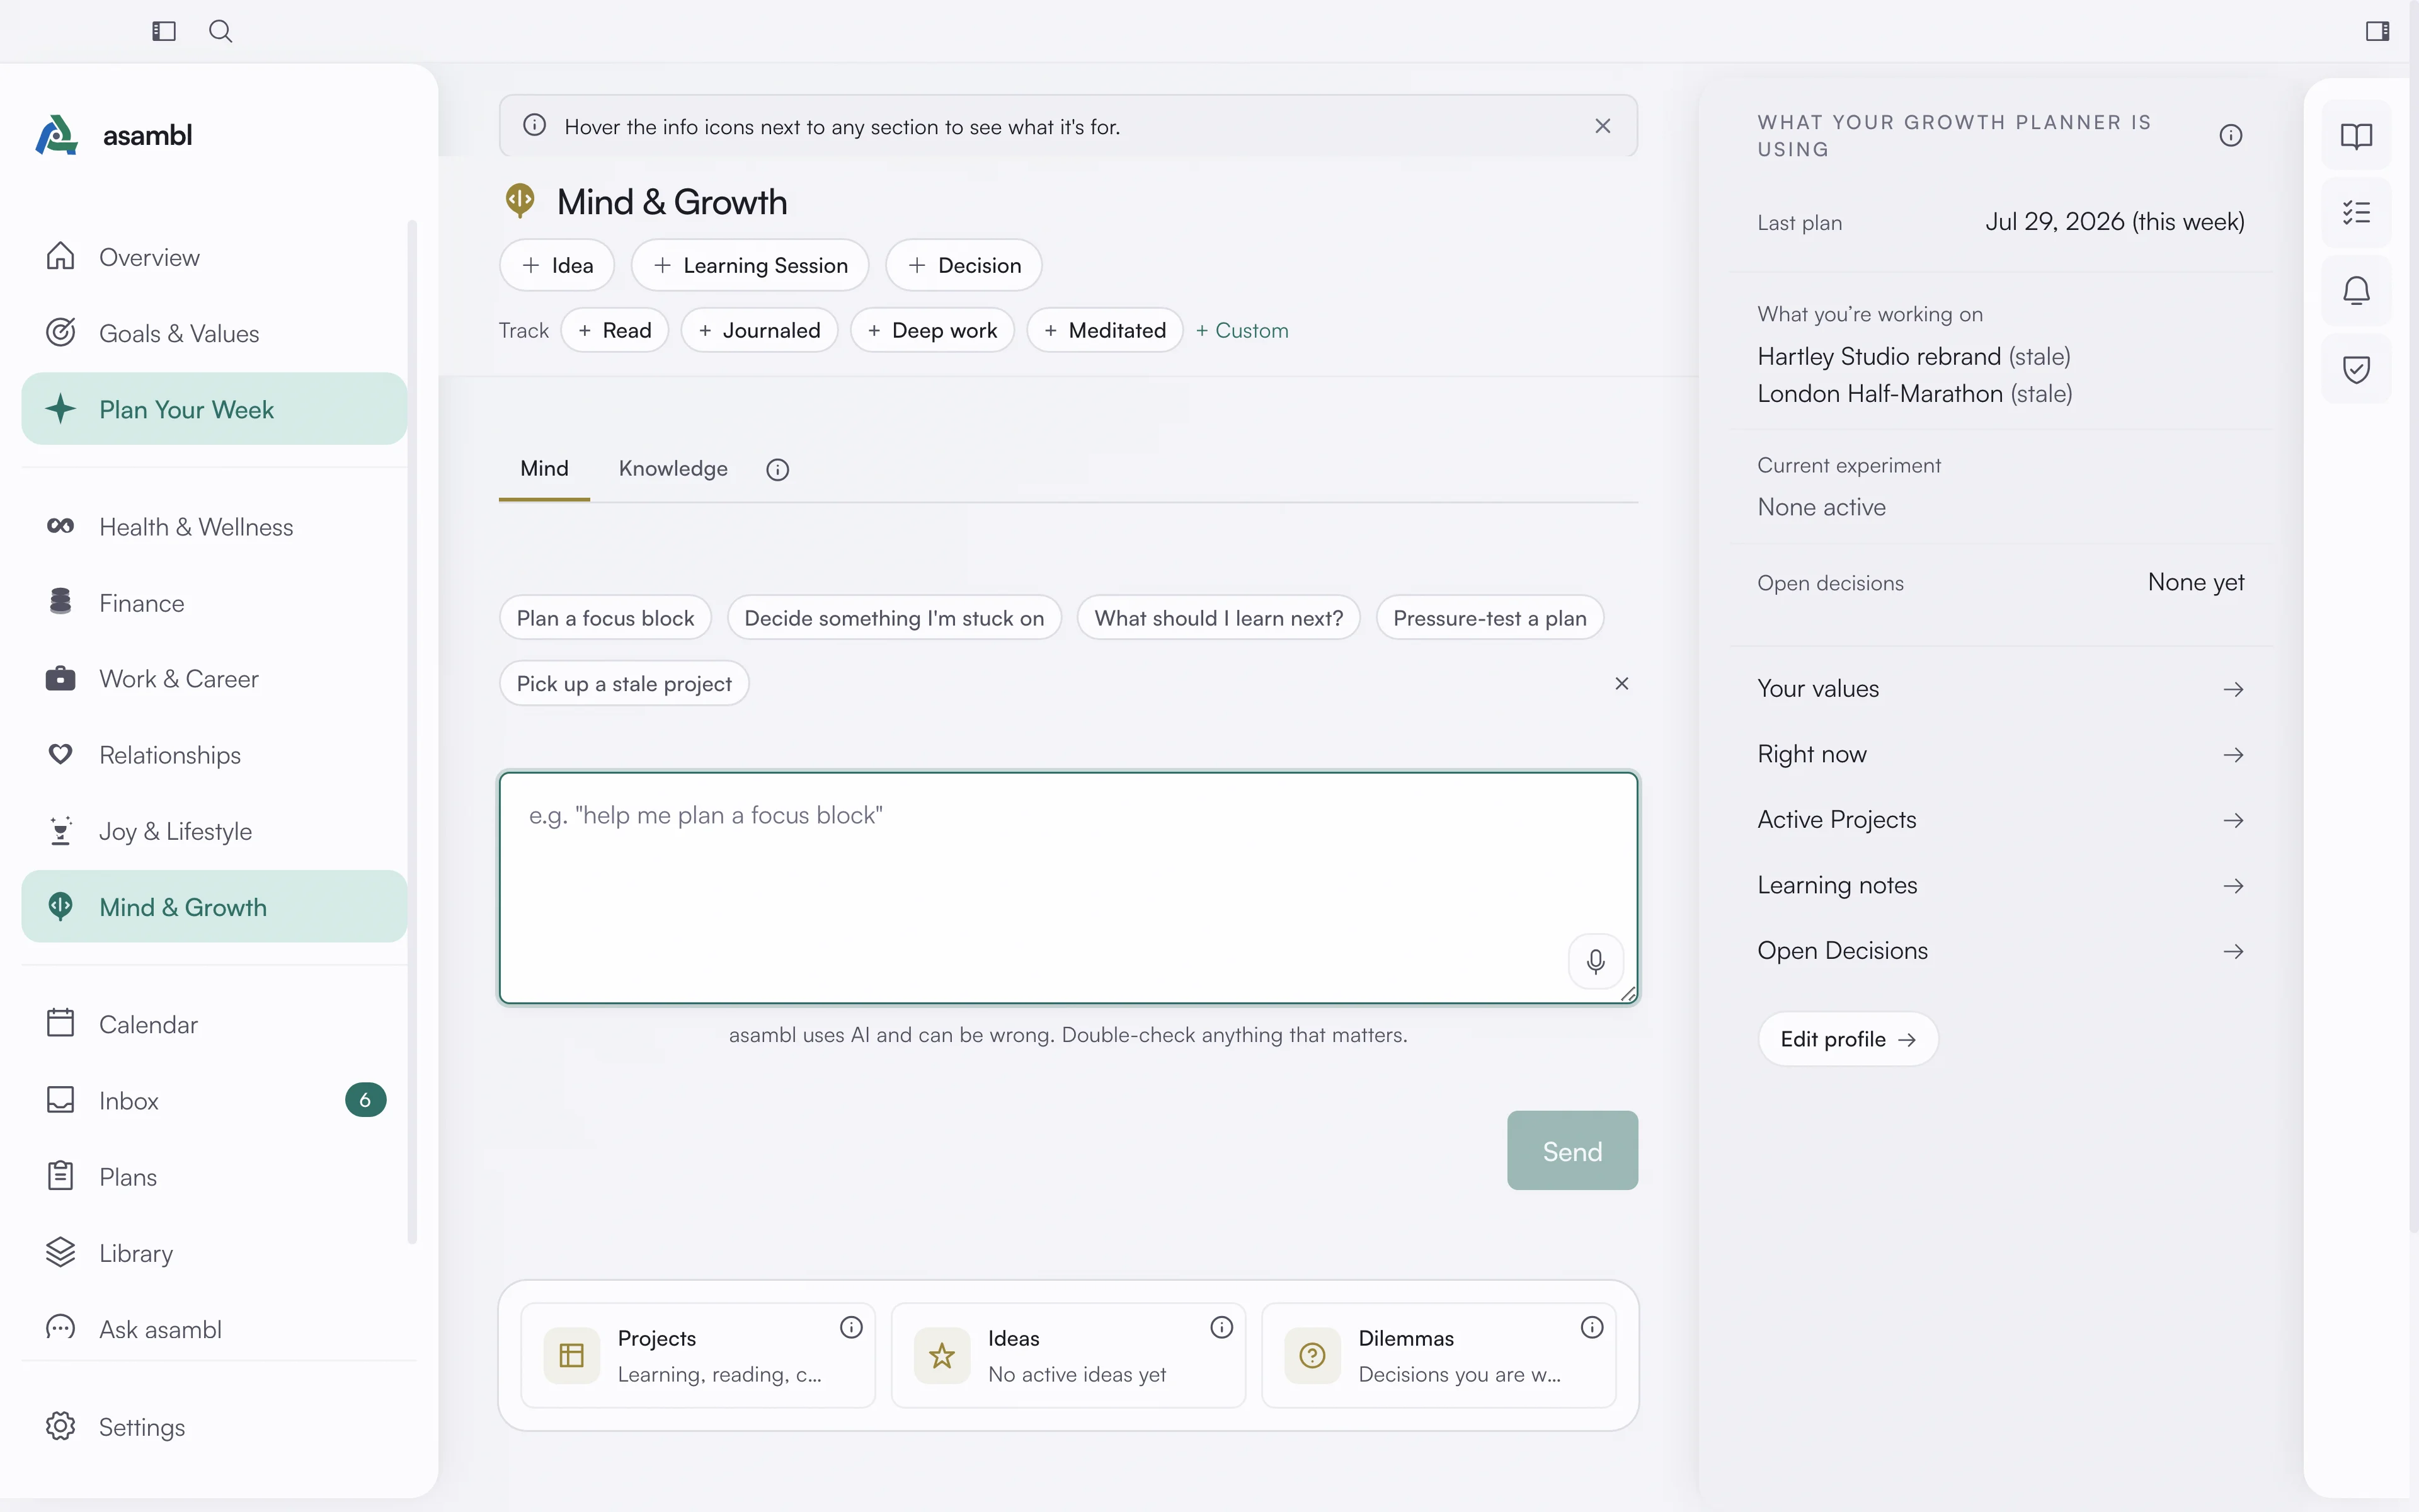2419x1512 pixels.
Task: Open Health & Wellness section
Action: point(214,527)
